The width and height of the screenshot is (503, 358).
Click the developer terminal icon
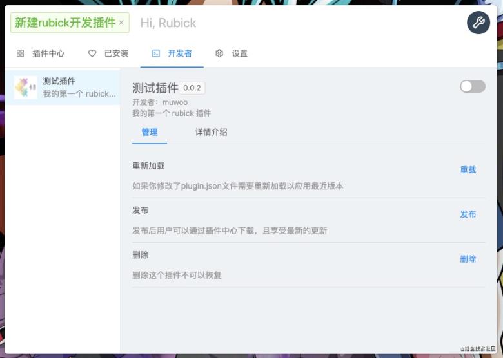click(156, 53)
